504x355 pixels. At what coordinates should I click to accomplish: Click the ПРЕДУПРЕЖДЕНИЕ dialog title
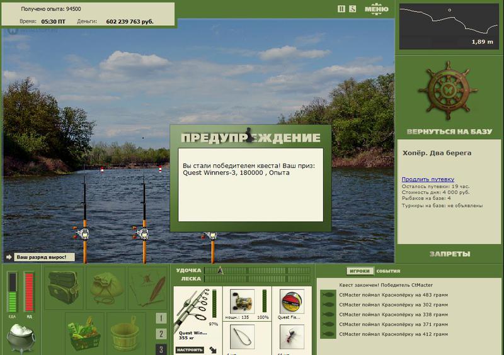coord(250,138)
